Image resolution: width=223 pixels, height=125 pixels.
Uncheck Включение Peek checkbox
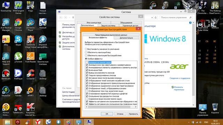click(x=87, y=70)
